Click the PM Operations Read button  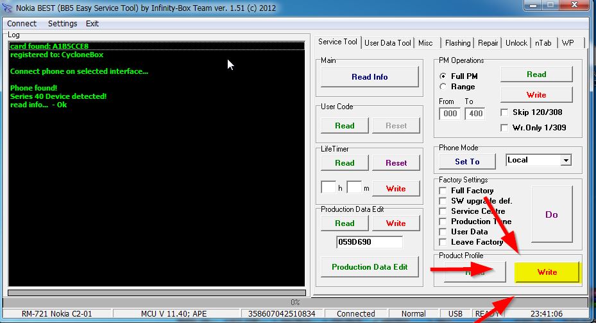click(x=536, y=74)
